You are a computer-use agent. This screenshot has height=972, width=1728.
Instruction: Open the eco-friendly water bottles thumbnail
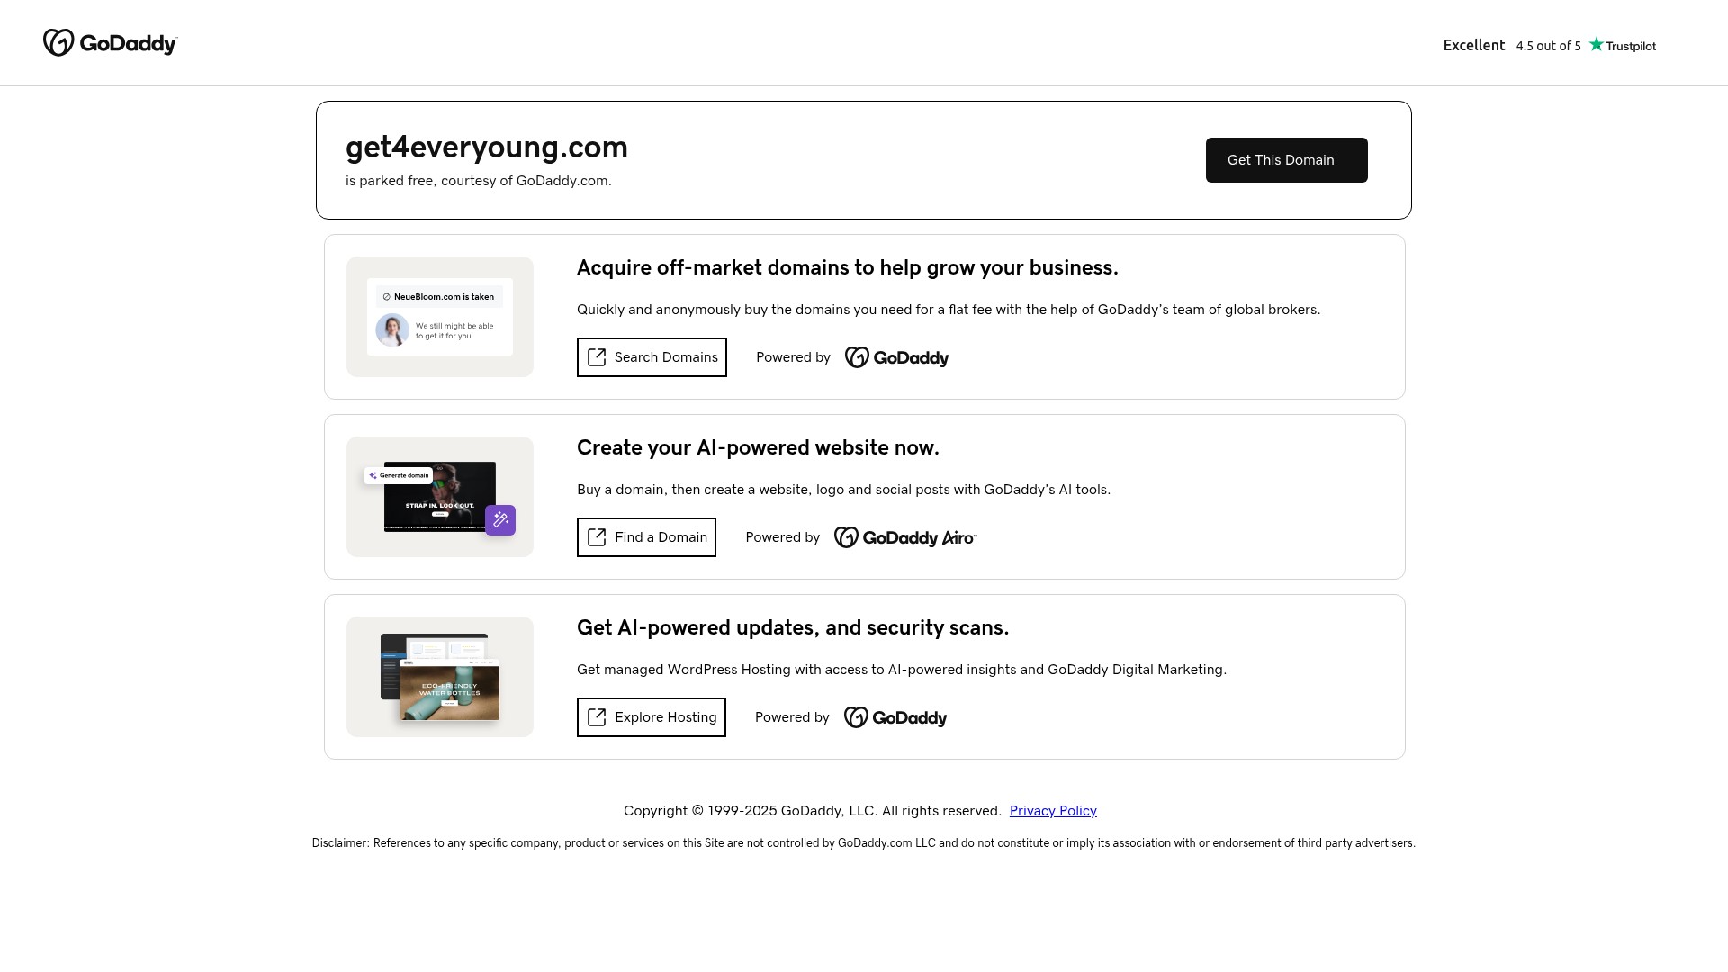click(440, 677)
